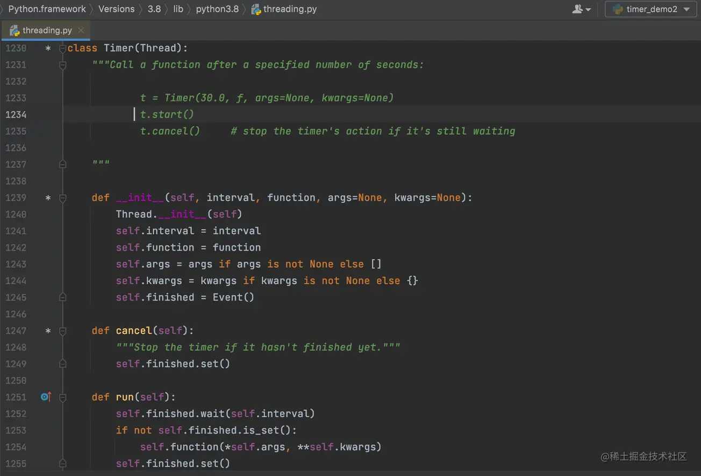Click 'if not self.finished.is_set():' line
The height and width of the screenshot is (476, 701).
point(206,431)
